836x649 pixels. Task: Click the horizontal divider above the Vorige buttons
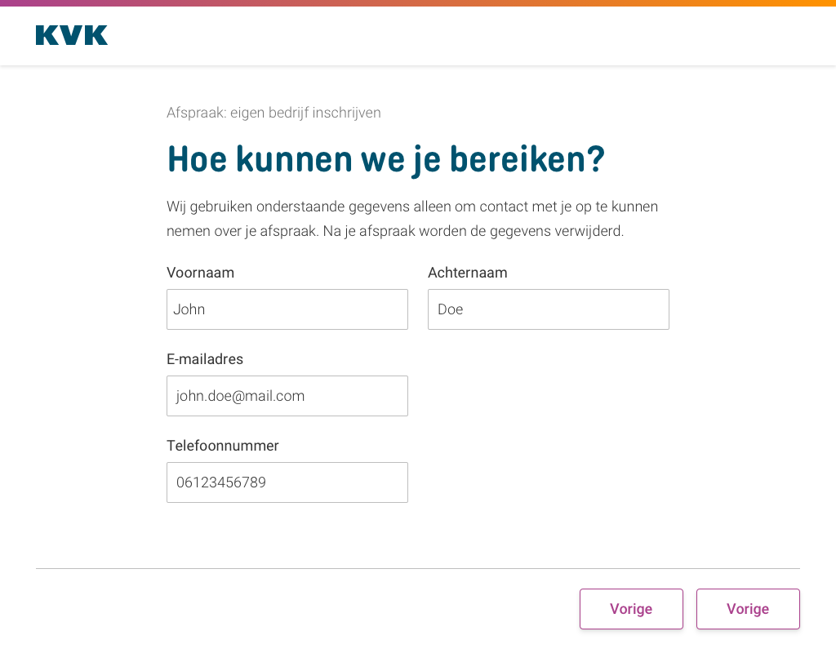pyautogui.click(x=418, y=568)
